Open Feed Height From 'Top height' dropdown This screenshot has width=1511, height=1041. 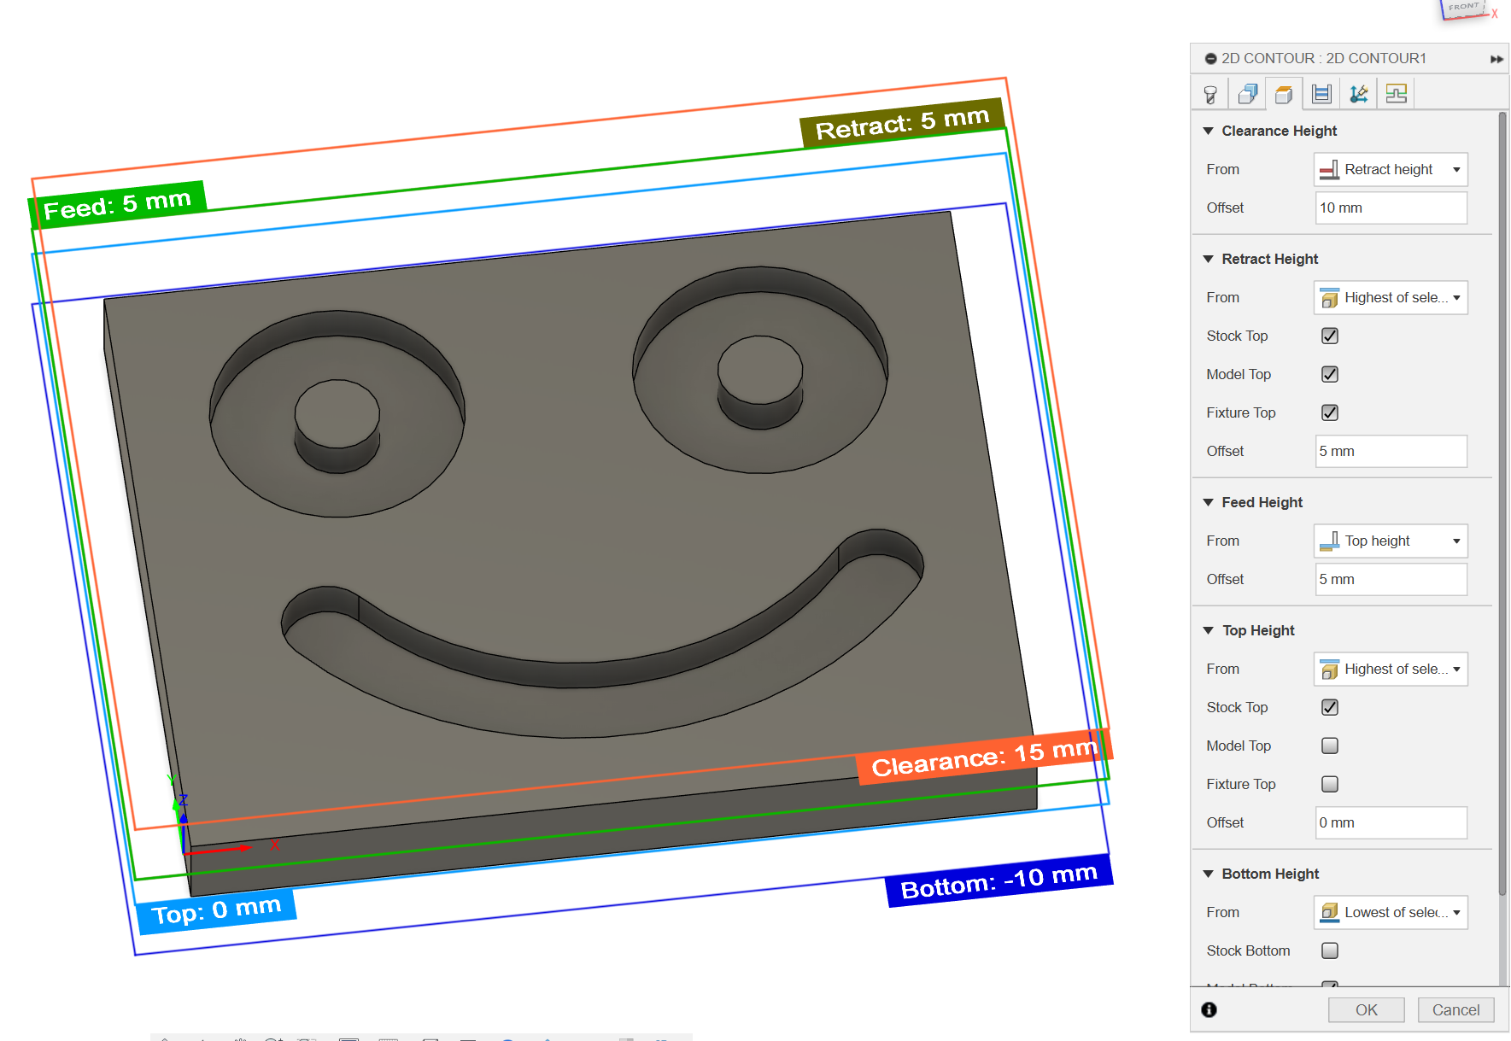pos(1391,541)
